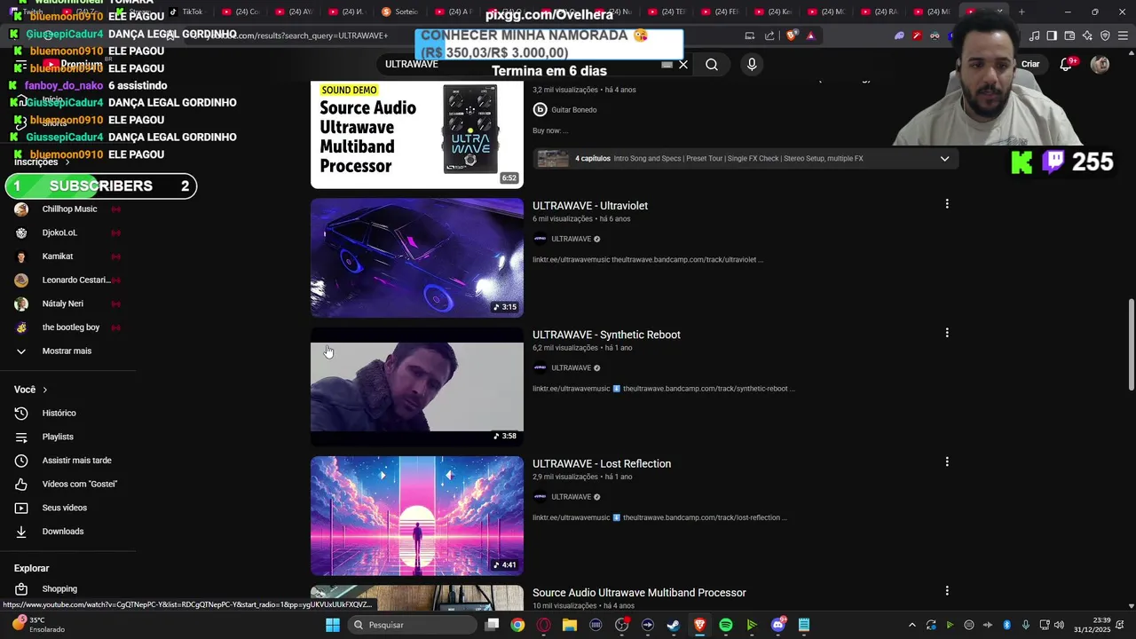Open the Nátaly Neri channel

pos(62,304)
